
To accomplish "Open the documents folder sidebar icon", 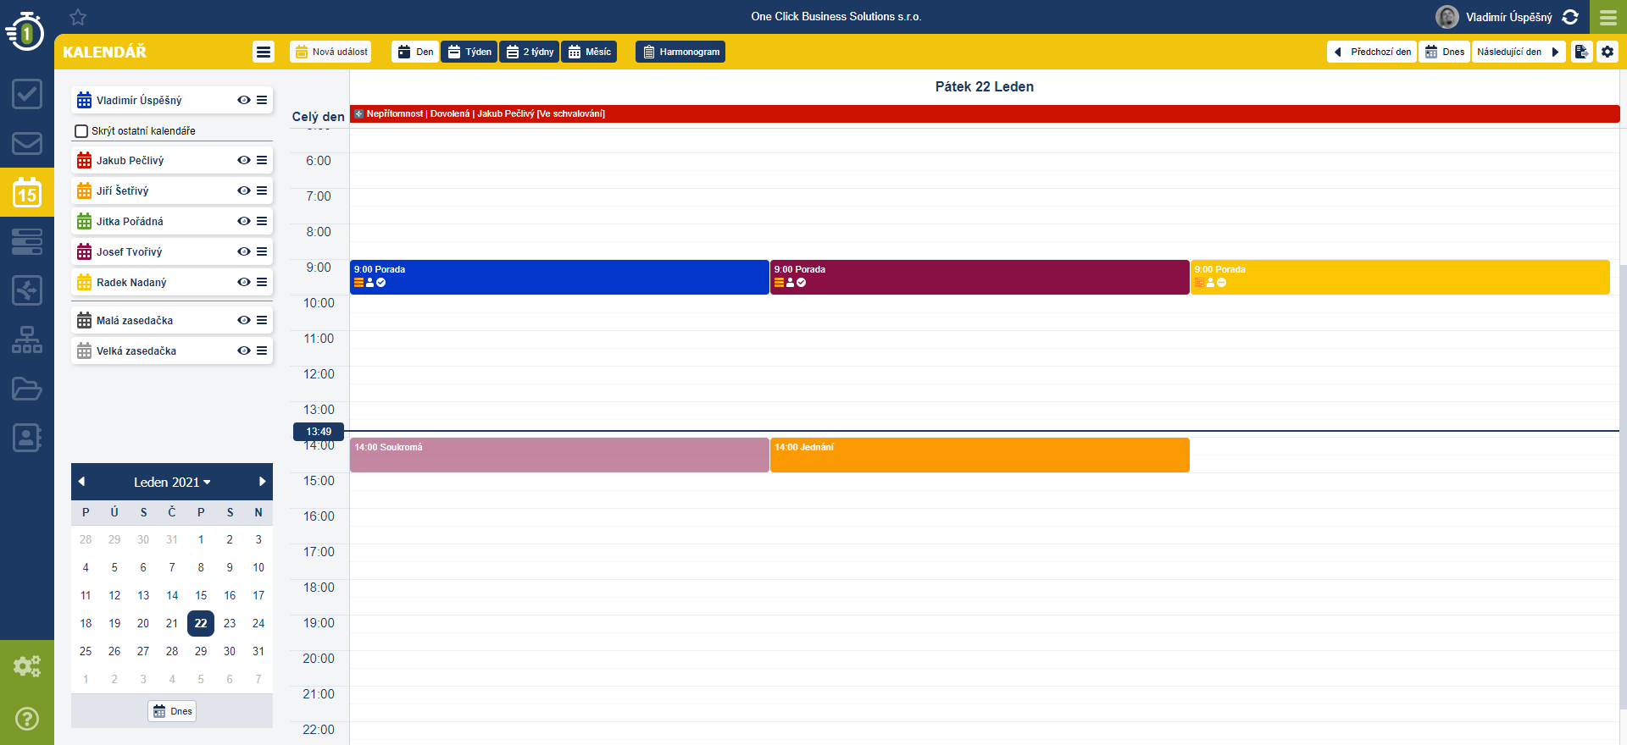I will (27, 389).
